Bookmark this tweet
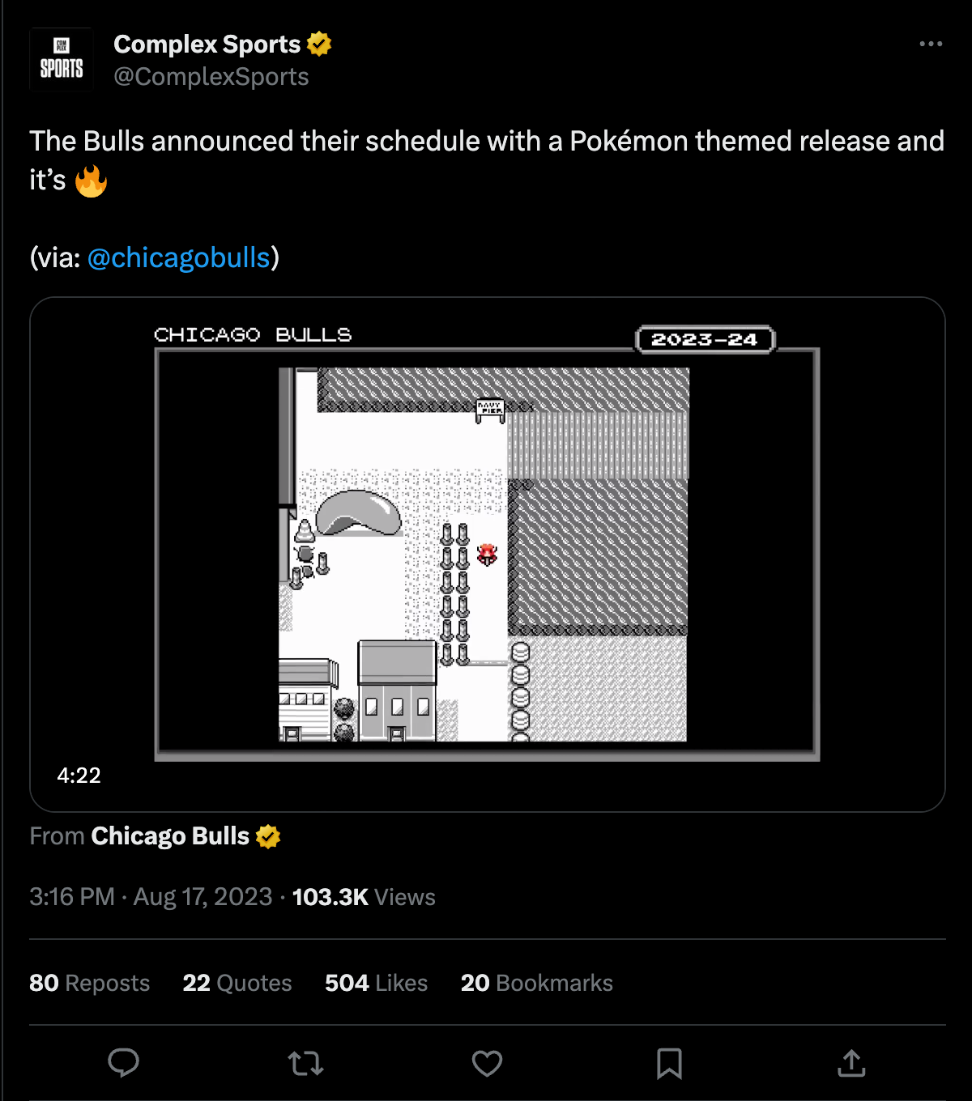This screenshot has height=1101, width=972. click(669, 1062)
